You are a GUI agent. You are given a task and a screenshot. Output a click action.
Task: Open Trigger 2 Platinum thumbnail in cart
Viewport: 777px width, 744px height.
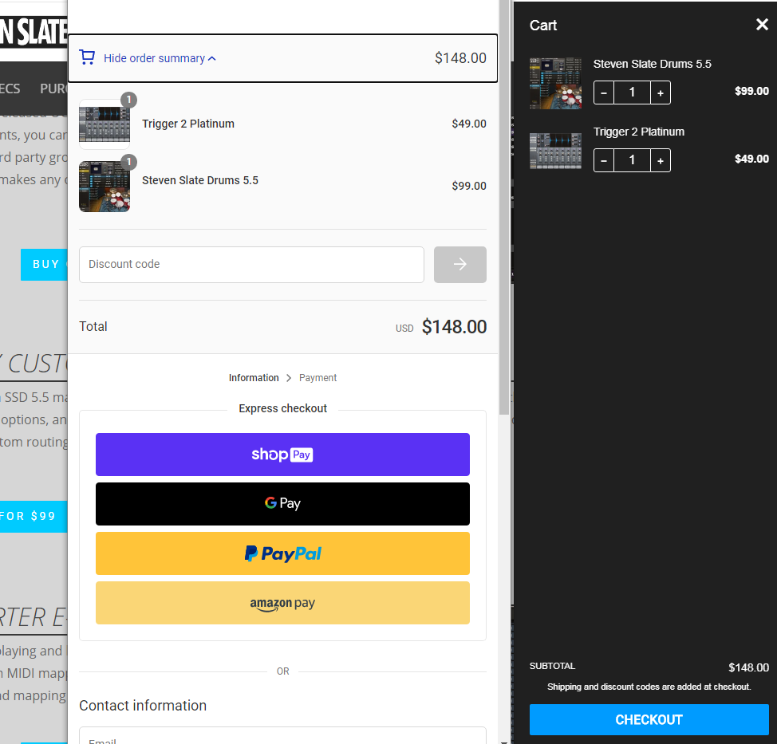(555, 151)
